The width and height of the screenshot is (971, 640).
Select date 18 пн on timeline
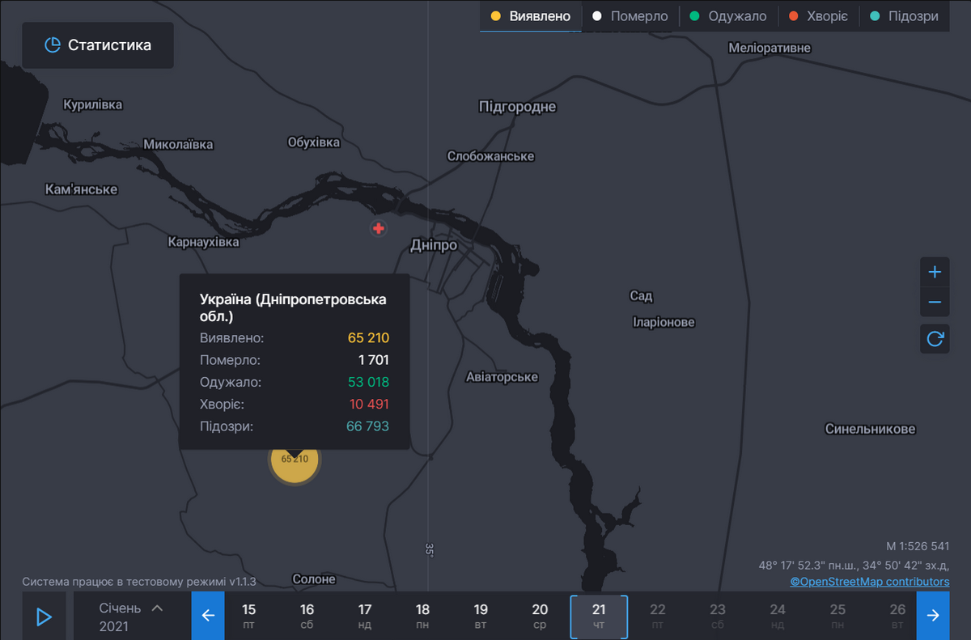[x=422, y=616]
